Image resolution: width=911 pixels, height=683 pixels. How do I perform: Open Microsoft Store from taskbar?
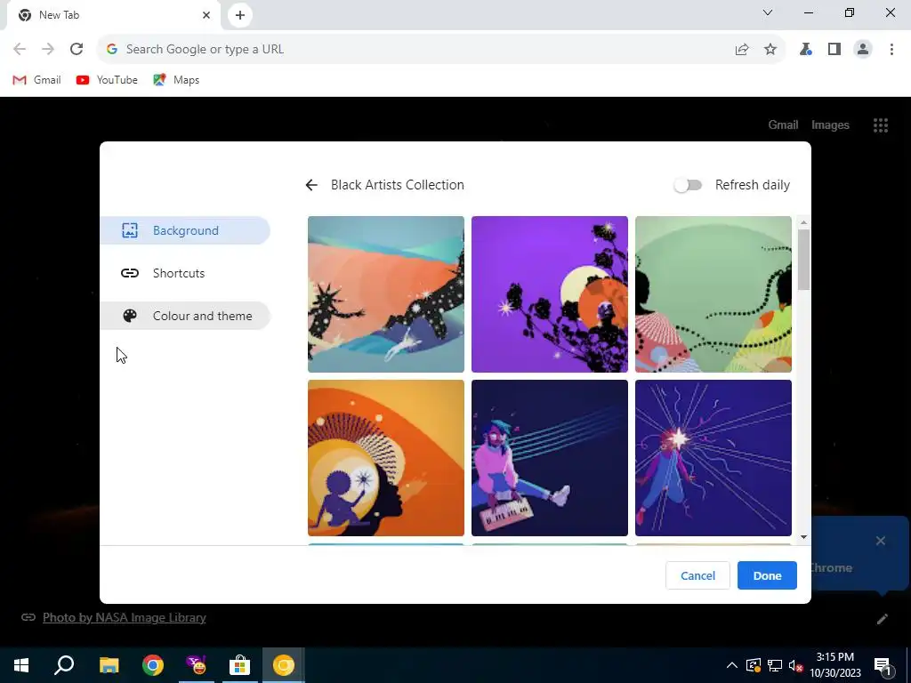point(239,665)
